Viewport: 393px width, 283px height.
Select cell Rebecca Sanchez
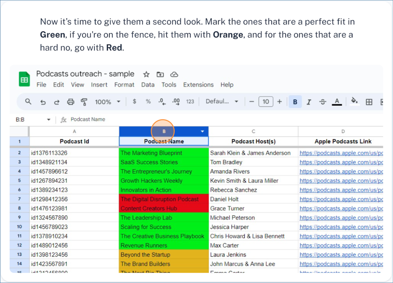tap(253, 190)
